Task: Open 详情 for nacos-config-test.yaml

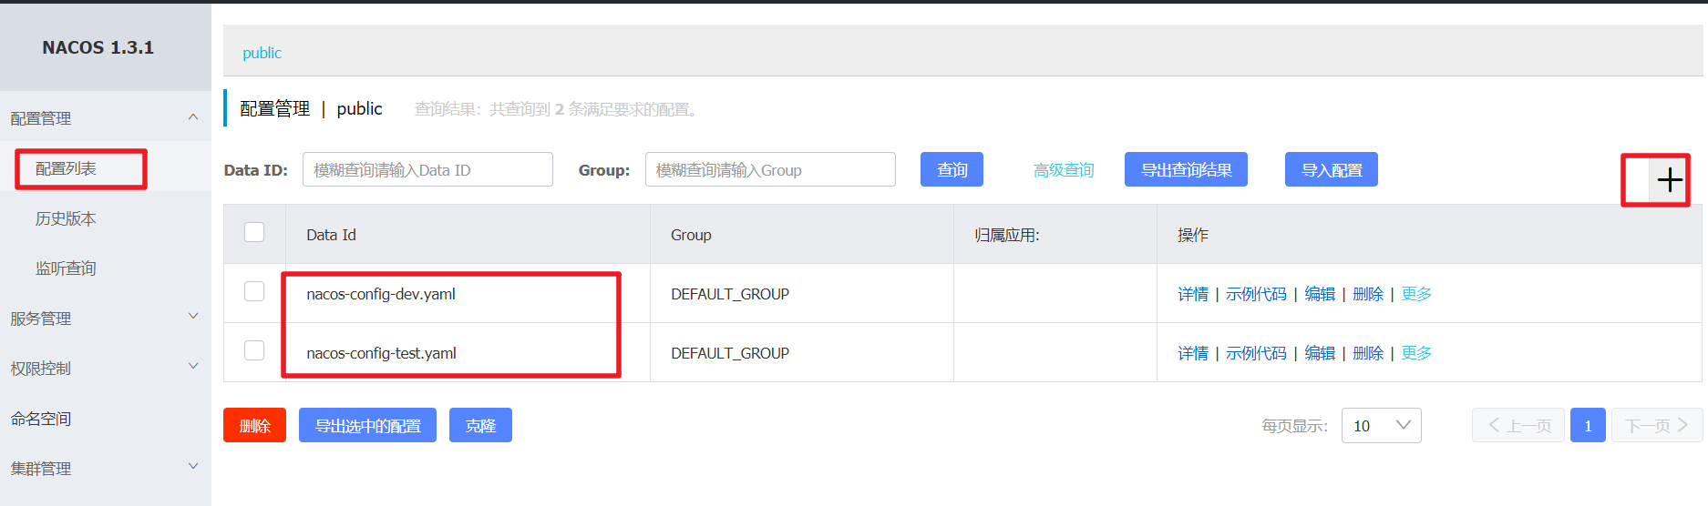Action: (x=1193, y=353)
